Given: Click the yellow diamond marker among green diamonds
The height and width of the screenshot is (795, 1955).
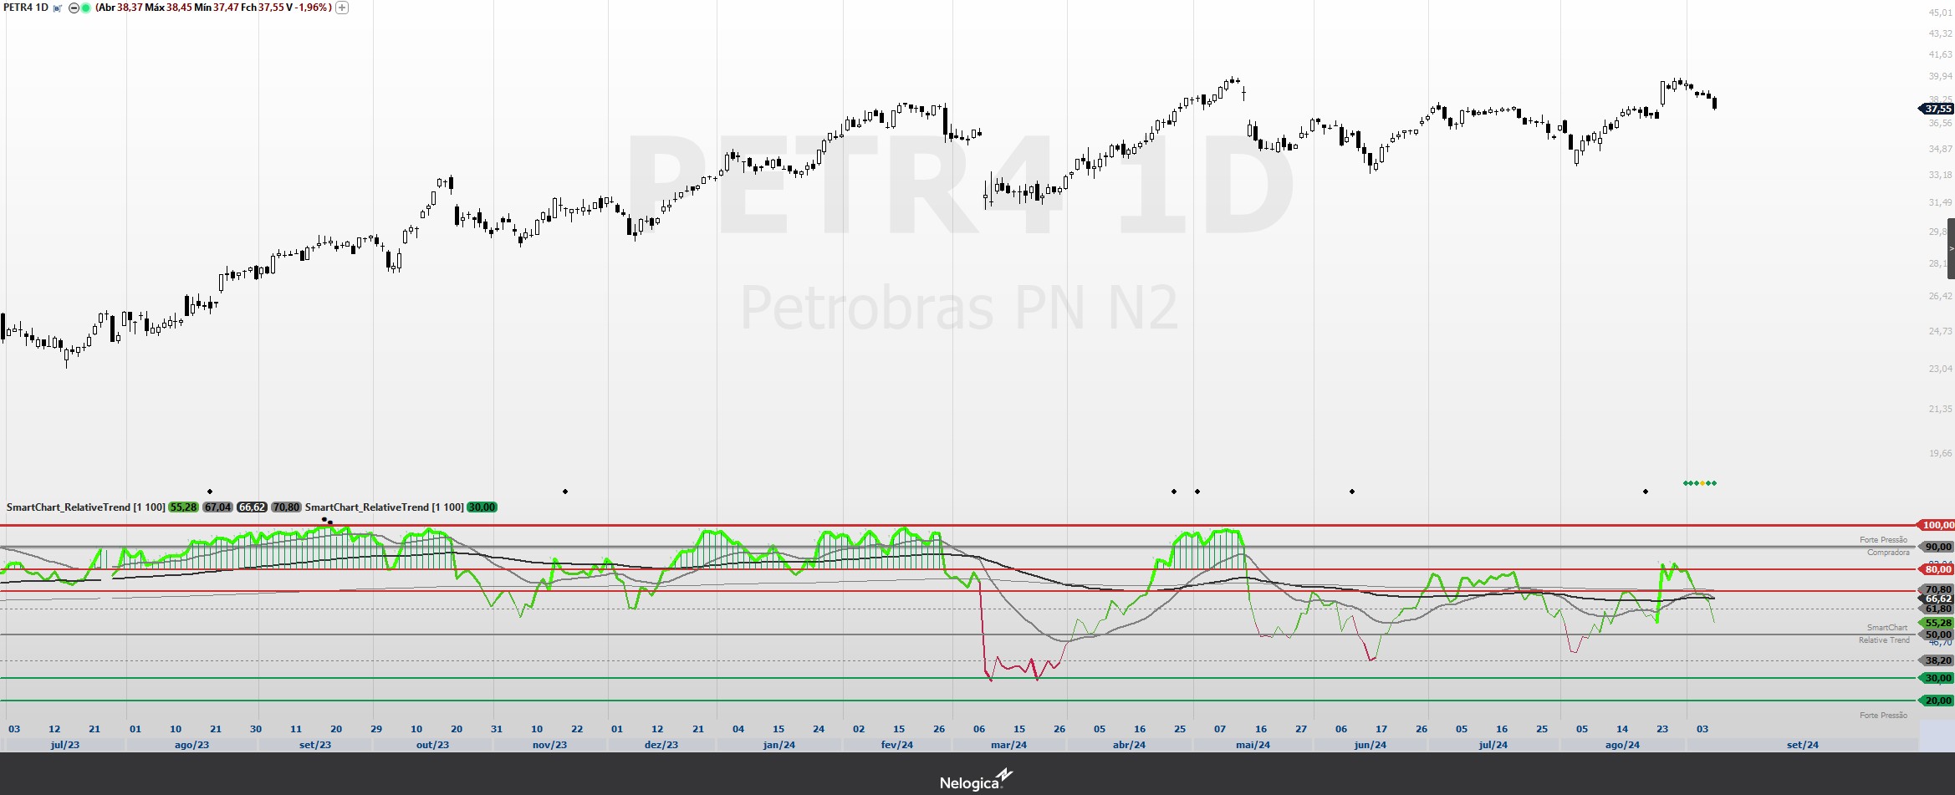Looking at the screenshot, I should tap(1702, 483).
